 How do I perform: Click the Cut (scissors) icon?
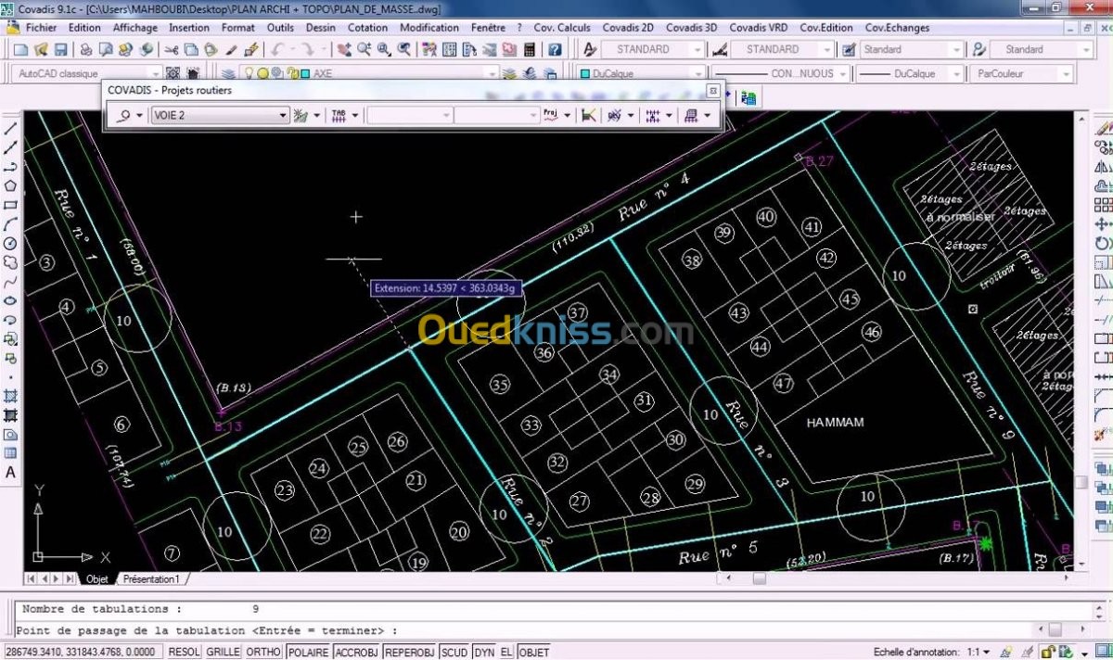(172, 49)
